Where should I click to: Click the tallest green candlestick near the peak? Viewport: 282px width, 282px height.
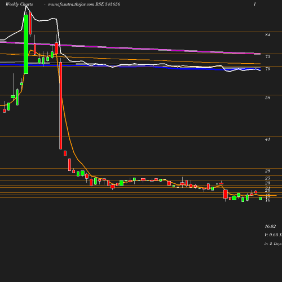coord(26,44)
